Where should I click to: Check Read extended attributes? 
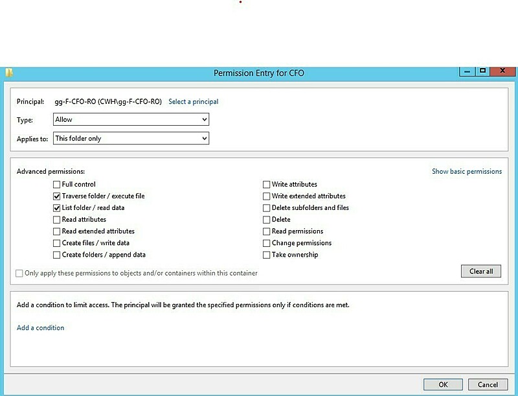pyautogui.click(x=56, y=231)
